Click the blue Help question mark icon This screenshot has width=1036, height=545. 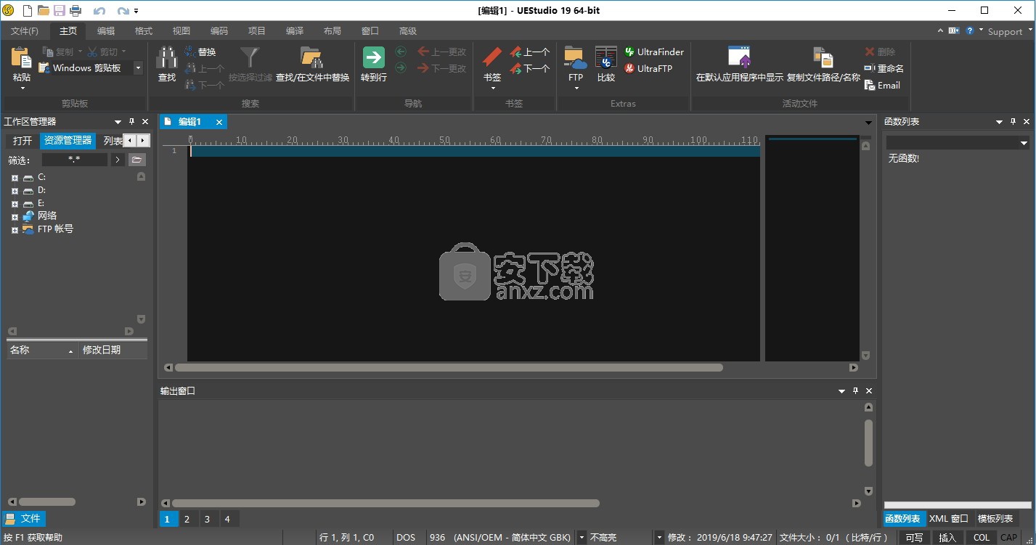(971, 30)
